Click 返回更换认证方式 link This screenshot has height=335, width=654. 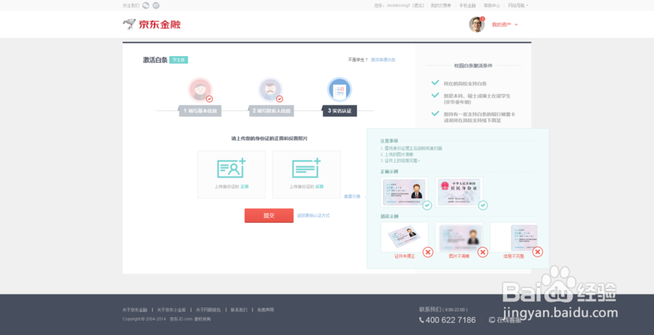313,215
